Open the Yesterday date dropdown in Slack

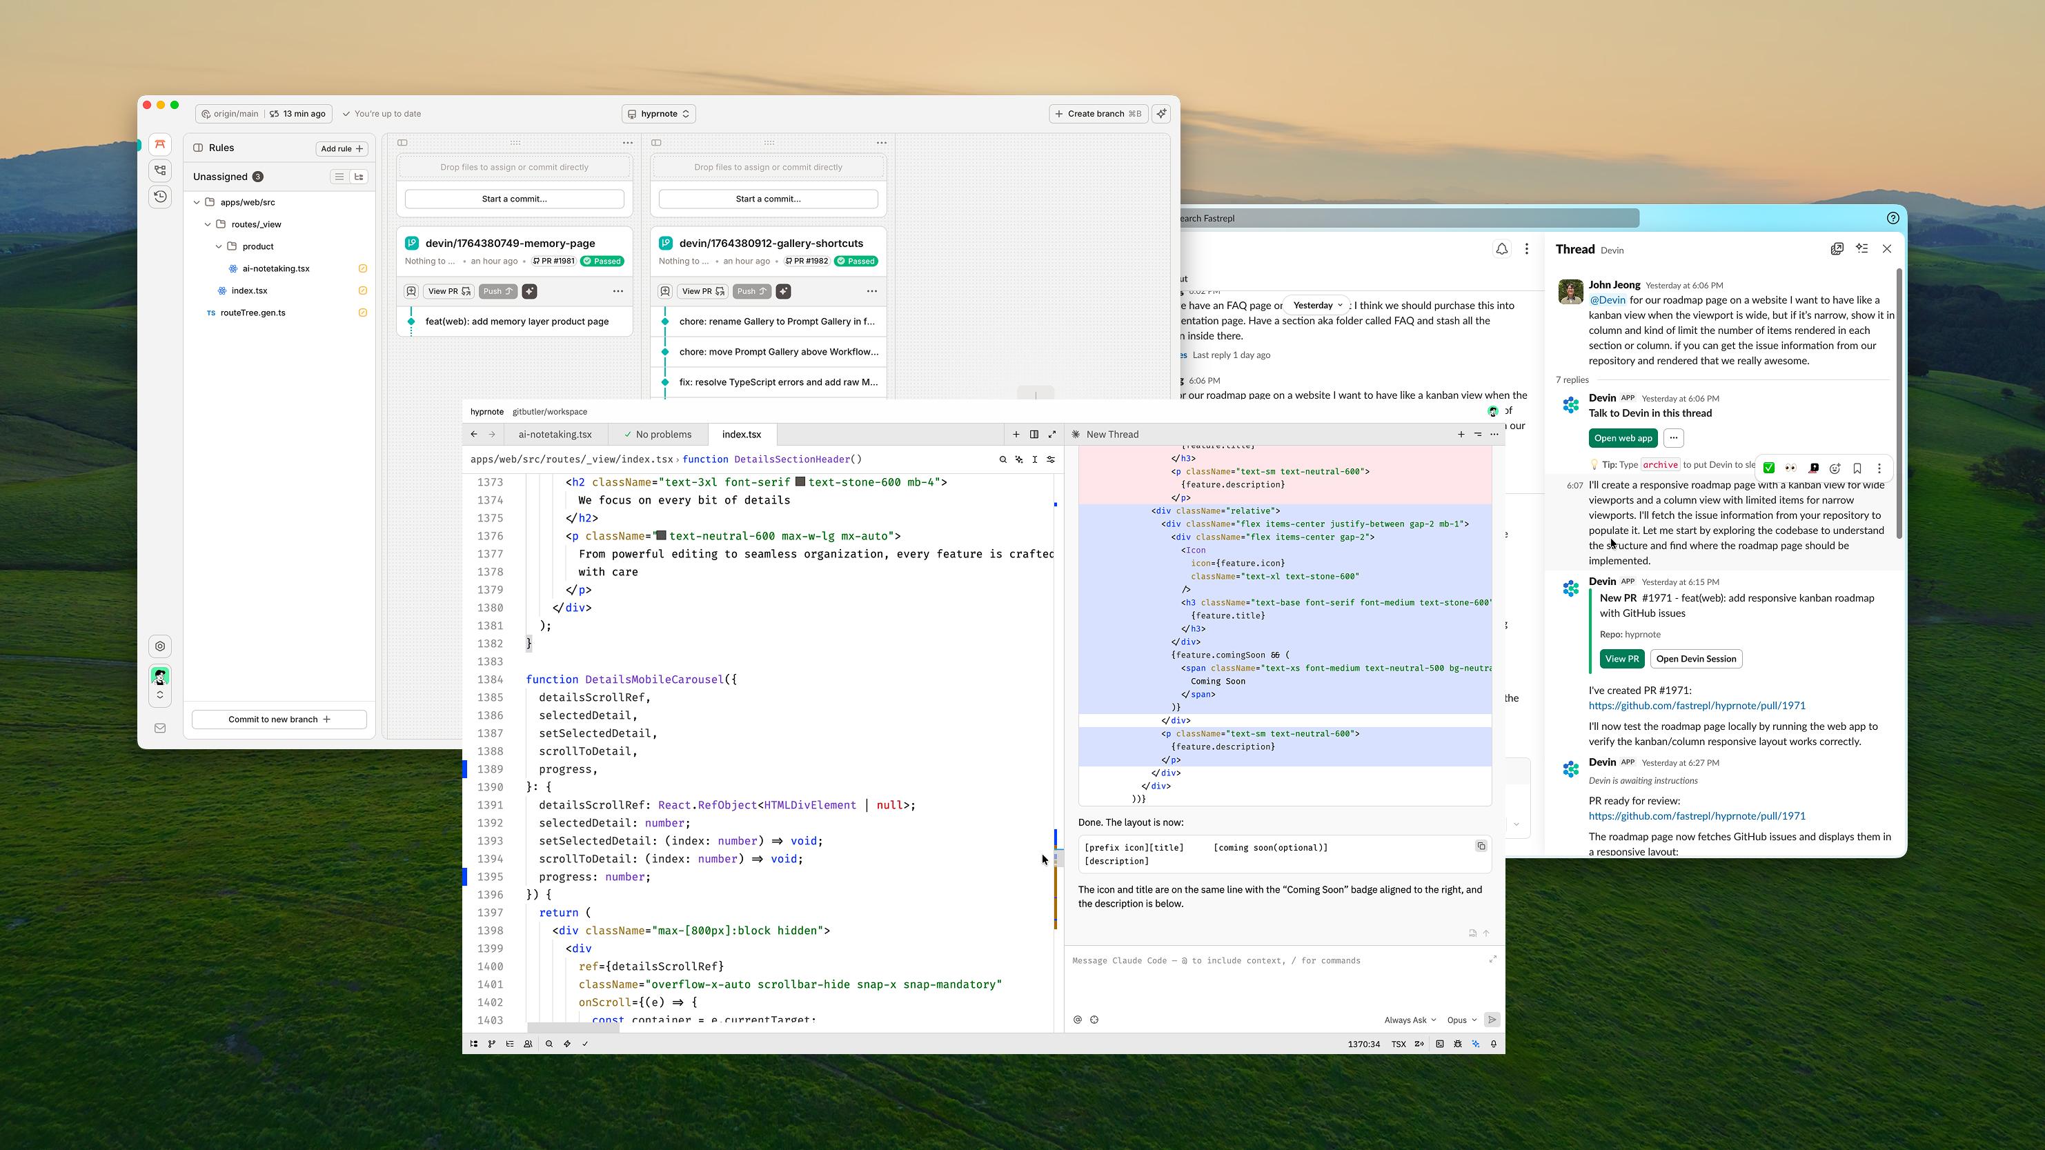(x=1316, y=305)
